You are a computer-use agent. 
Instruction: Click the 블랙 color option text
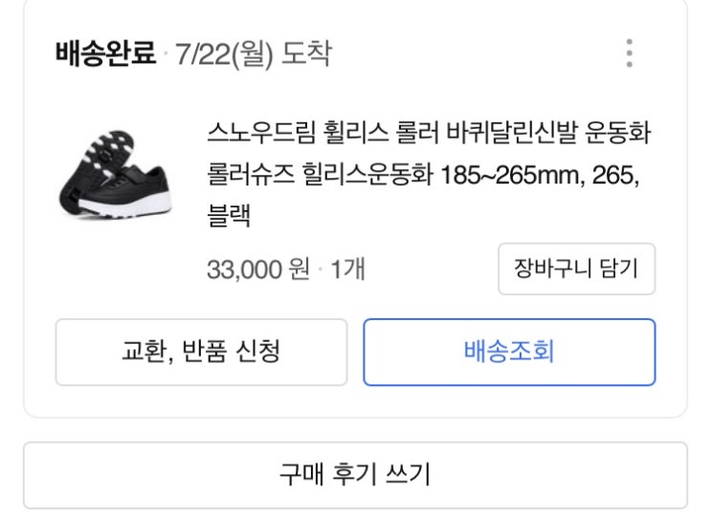pyautogui.click(x=228, y=218)
